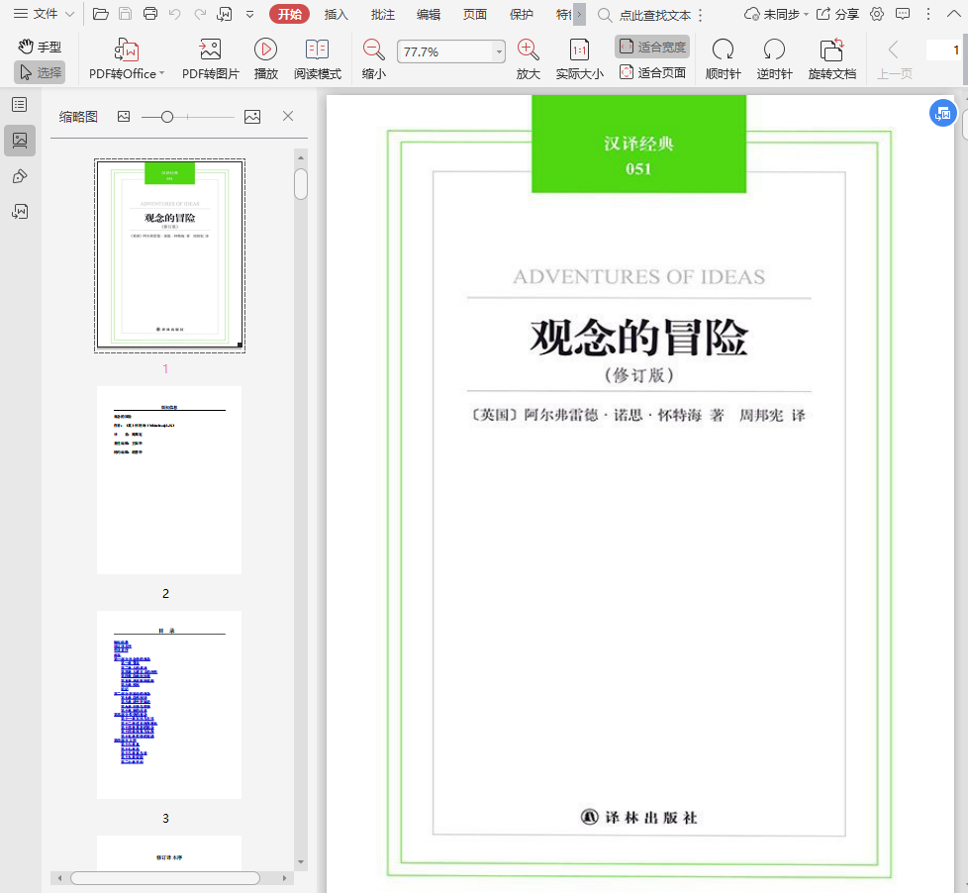Expand the zoom percentage dropdown arrow
Screen dimensions: 968x893
[499, 51]
